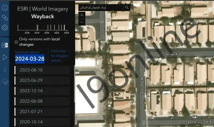The width and height of the screenshot is (214, 127).
Task: Click the release list scrollbar
Action: tap(74, 84)
